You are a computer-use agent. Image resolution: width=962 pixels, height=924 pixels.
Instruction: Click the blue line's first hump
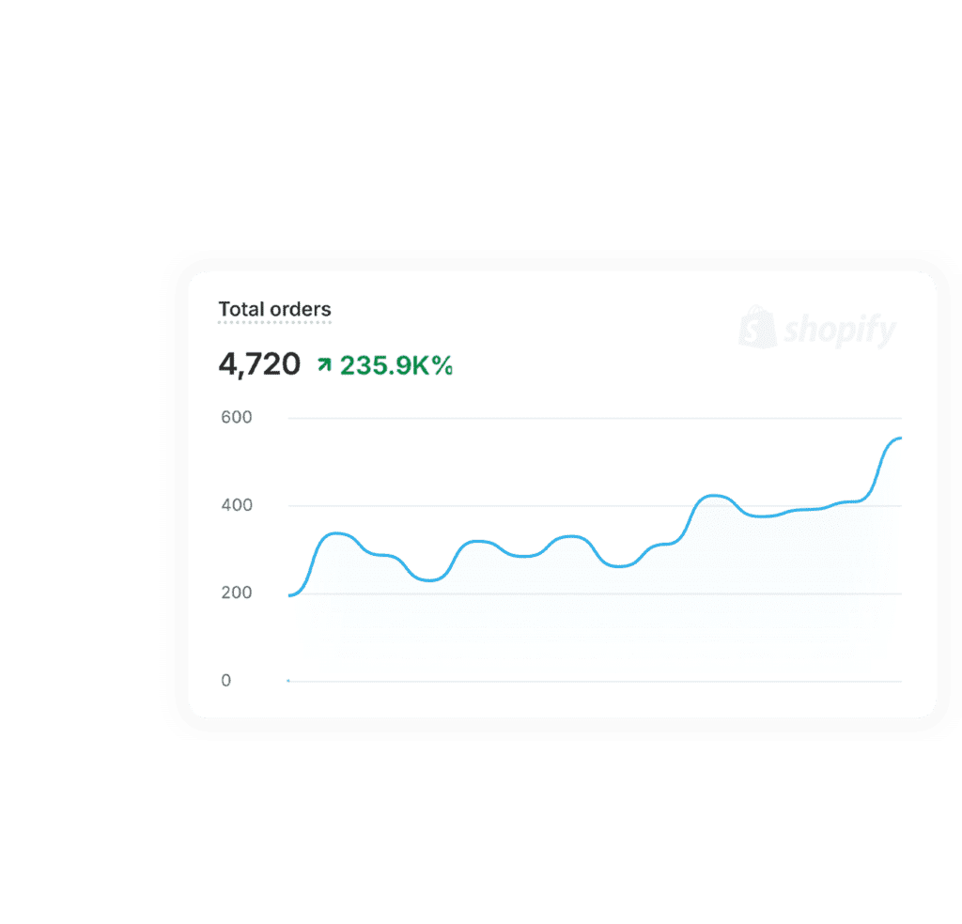pyautogui.click(x=335, y=534)
